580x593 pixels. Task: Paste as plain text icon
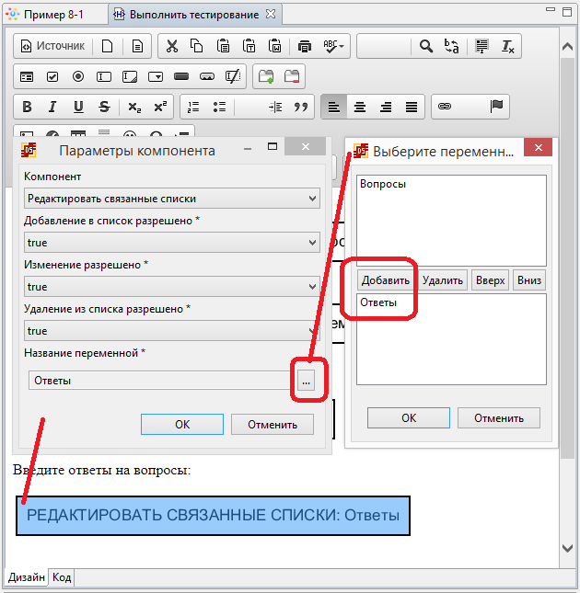tap(249, 46)
